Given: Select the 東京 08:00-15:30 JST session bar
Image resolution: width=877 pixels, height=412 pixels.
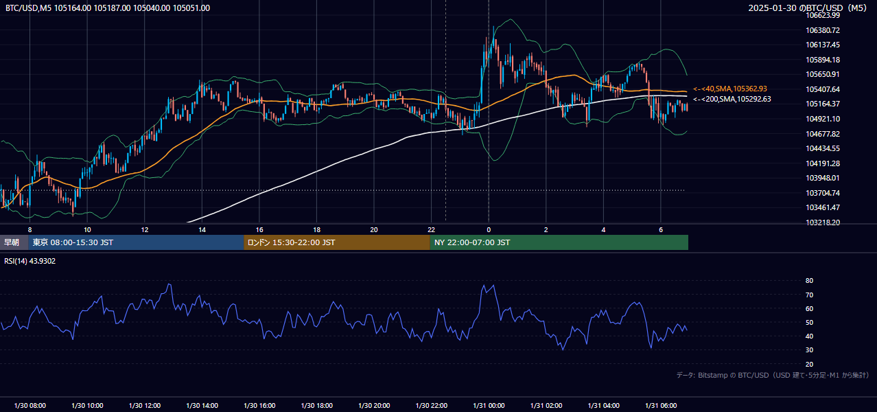Looking at the screenshot, I should click(136, 242).
